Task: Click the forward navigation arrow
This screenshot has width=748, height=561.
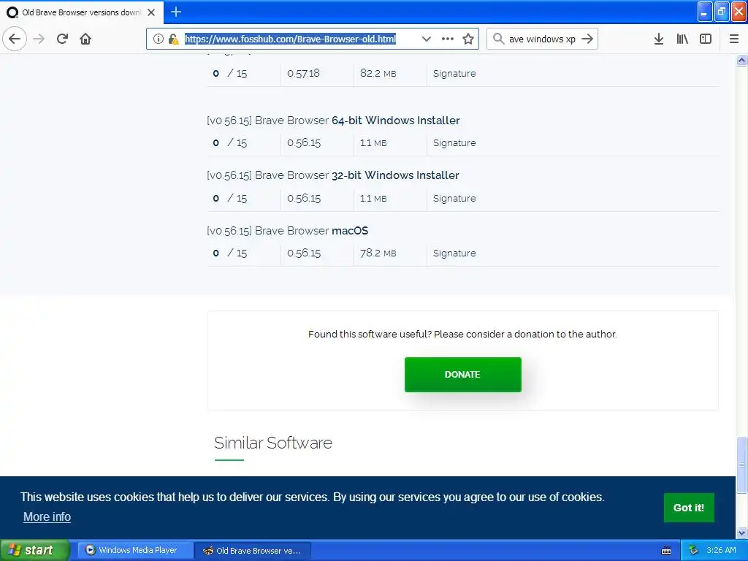Action: click(39, 39)
